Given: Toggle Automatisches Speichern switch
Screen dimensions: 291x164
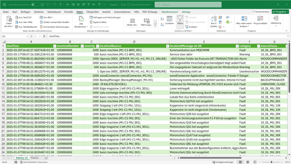Looking at the screenshot, I should coord(35,5).
